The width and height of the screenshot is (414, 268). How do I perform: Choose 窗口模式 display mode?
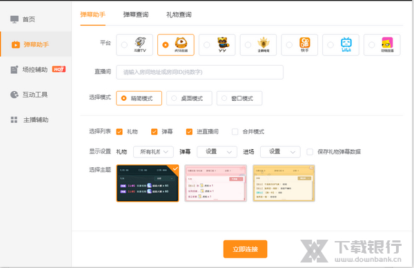pyautogui.click(x=239, y=98)
